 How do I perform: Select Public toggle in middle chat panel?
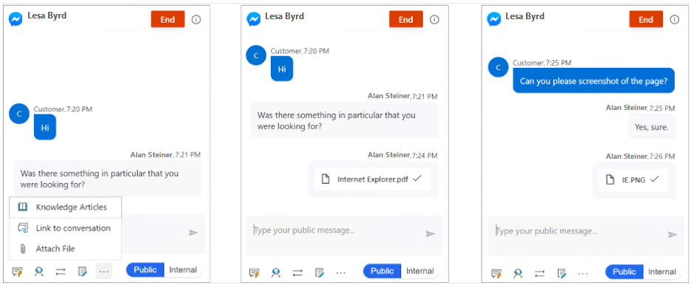(382, 271)
